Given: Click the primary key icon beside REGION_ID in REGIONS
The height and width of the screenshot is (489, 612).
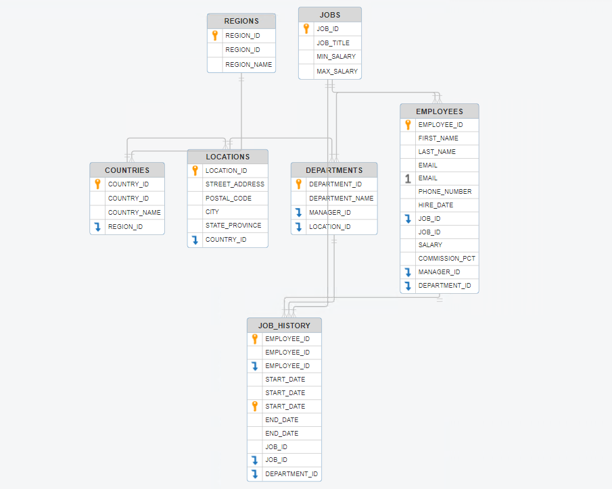Looking at the screenshot, I should coord(215,35).
